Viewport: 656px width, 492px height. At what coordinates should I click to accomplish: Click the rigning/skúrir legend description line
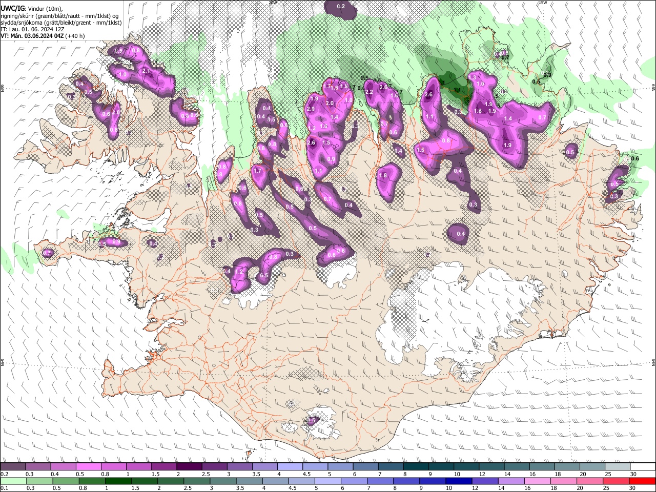point(59,16)
